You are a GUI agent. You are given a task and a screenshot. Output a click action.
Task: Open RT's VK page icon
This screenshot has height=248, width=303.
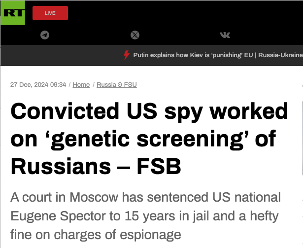click(x=225, y=35)
